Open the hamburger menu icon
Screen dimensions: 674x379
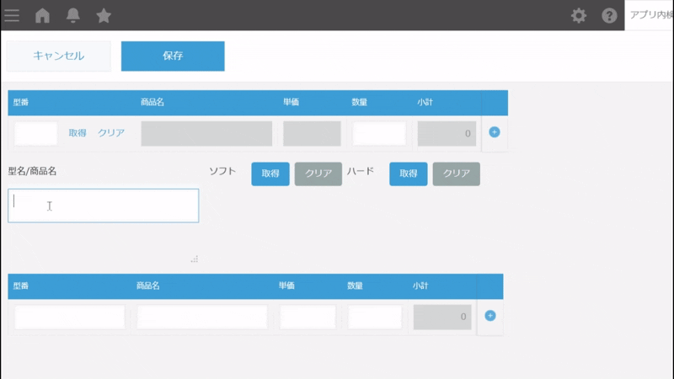click(12, 15)
